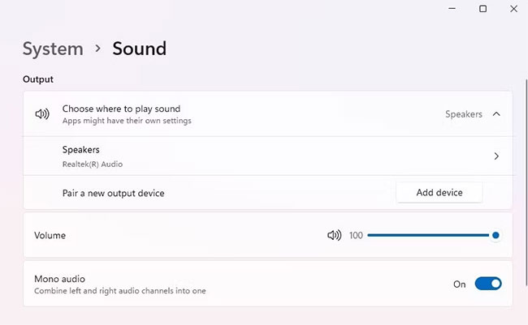Click the speaker icon beside Choose where to play sound
The height and width of the screenshot is (325, 528).
tap(42, 114)
